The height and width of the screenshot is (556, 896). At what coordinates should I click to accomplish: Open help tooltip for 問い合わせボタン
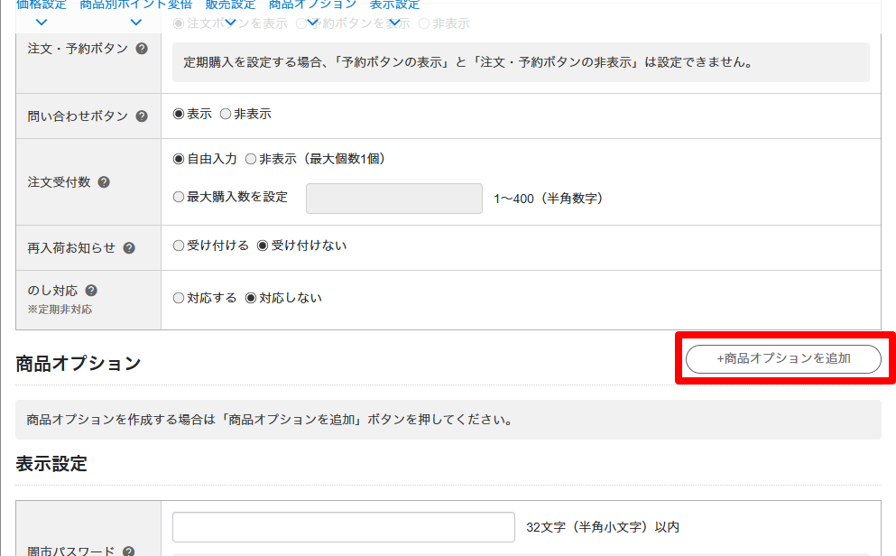point(142,116)
